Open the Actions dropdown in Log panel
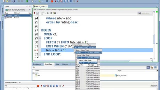Screen dimensions: 160x90 [154, 86]
